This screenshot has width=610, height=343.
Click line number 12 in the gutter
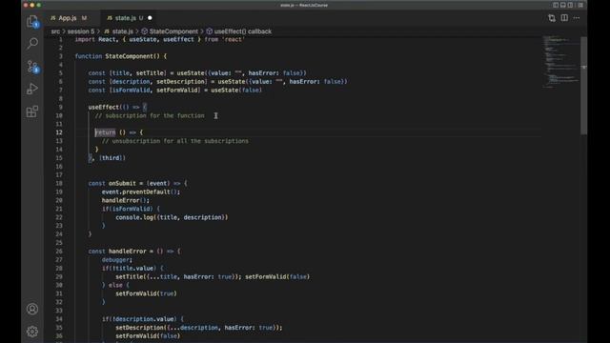(59, 132)
